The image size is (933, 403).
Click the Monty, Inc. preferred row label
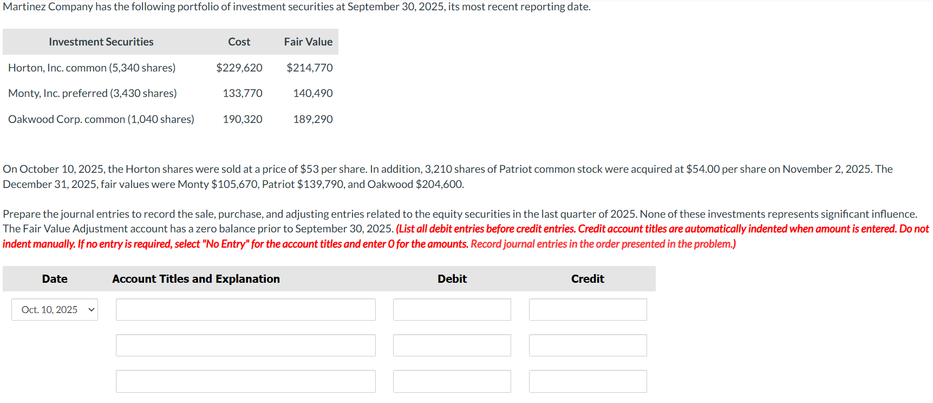coord(93,93)
